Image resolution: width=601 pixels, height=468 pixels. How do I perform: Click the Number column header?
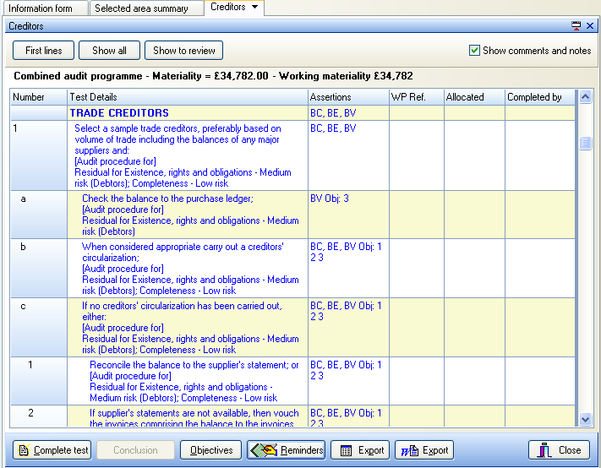39,97
